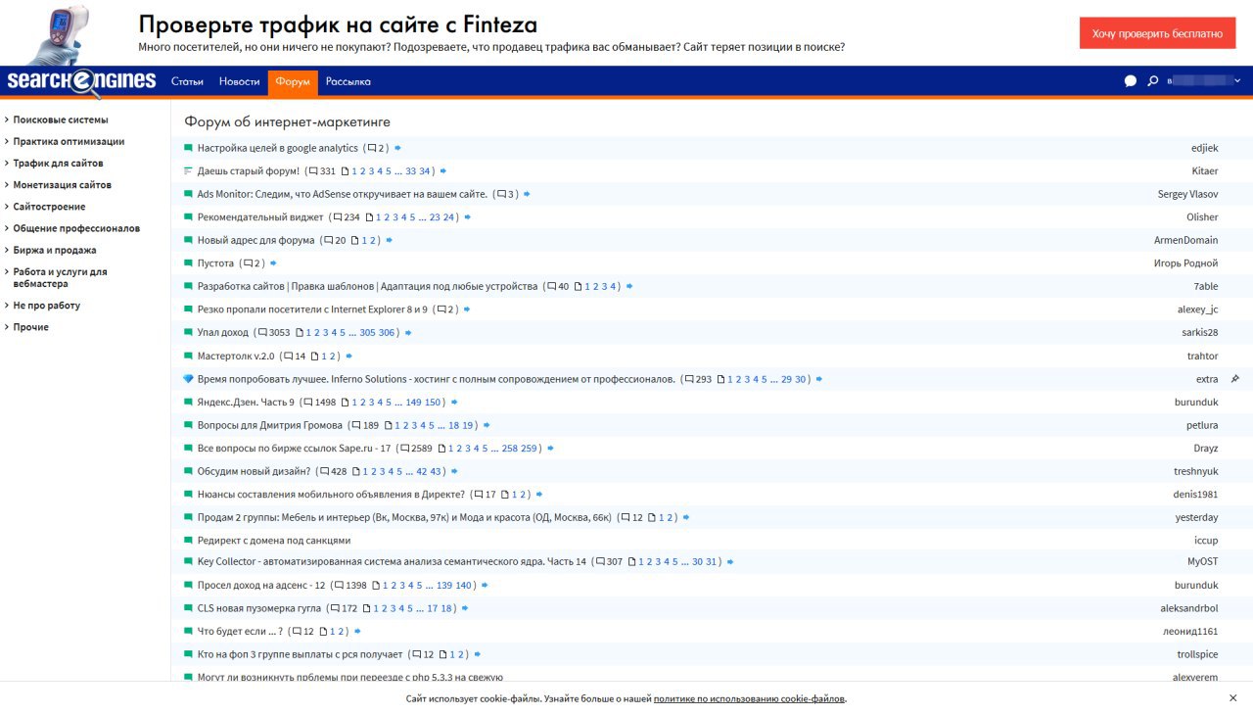
Task: Go to page 4 of Разработка сайтов topic
Action: pos(614,287)
